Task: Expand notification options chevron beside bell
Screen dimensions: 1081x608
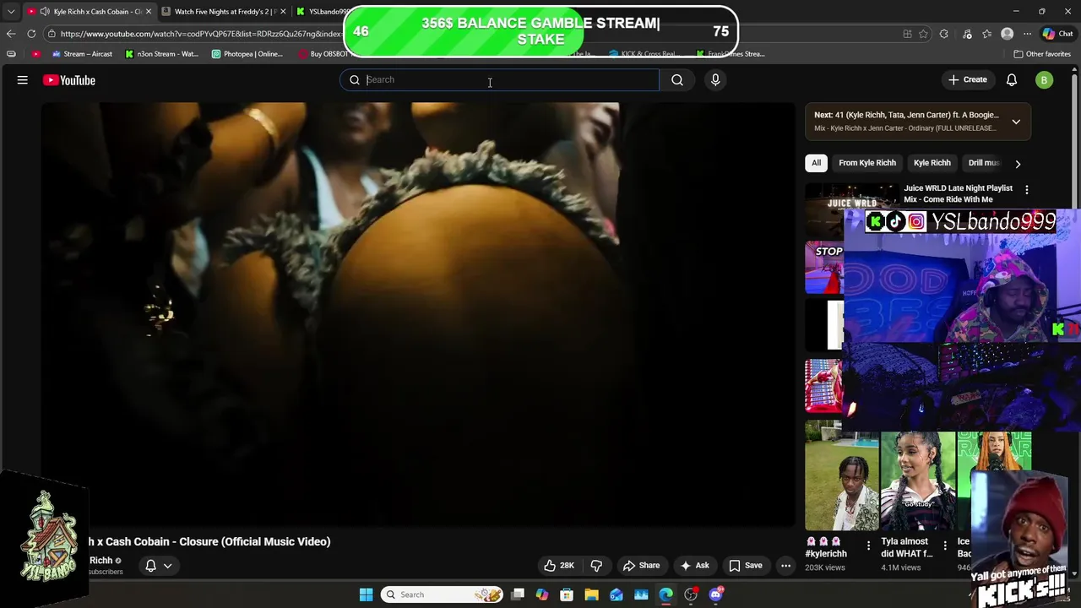Action: [x=167, y=566]
